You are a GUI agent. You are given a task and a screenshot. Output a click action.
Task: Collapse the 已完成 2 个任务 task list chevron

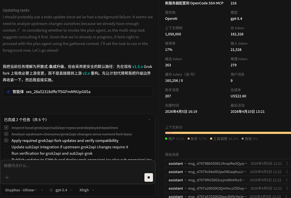pos(149,120)
